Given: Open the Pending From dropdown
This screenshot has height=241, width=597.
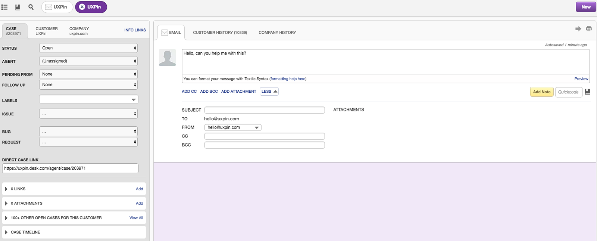Looking at the screenshot, I should pyautogui.click(x=88, y=74).
